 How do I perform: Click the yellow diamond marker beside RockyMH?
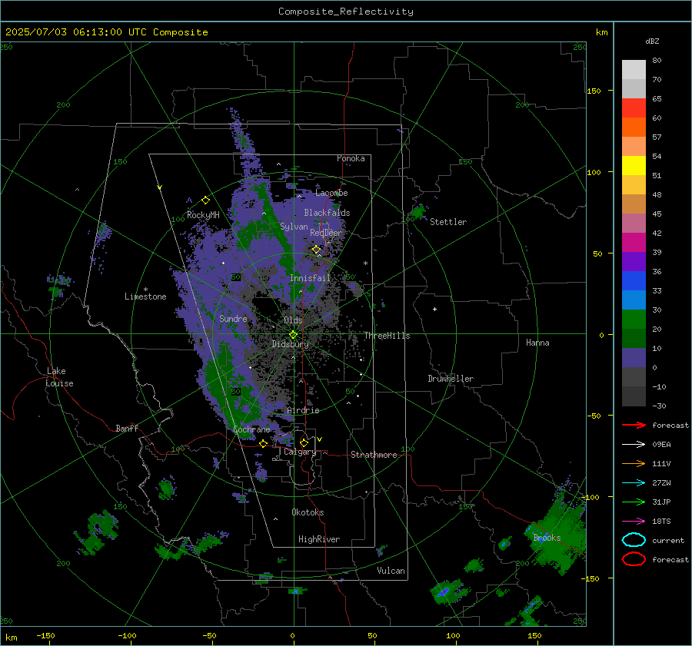click(x=205, y=200)
